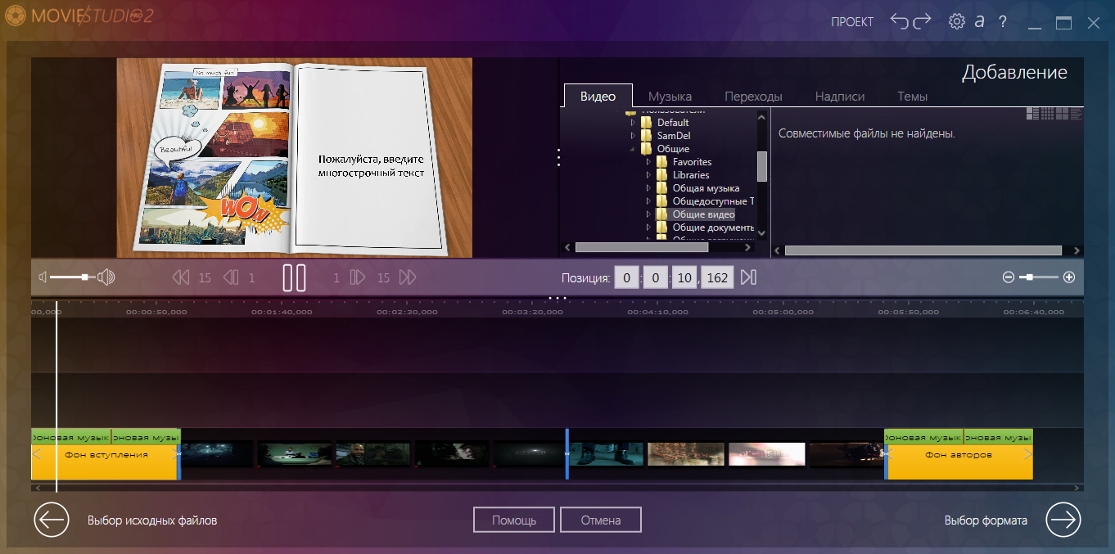Skip backward 15 frames with double arrow
1115x554 pixels.
[x=181, y=277]
